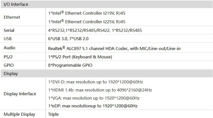Select the USB row label

coord(8,39)
